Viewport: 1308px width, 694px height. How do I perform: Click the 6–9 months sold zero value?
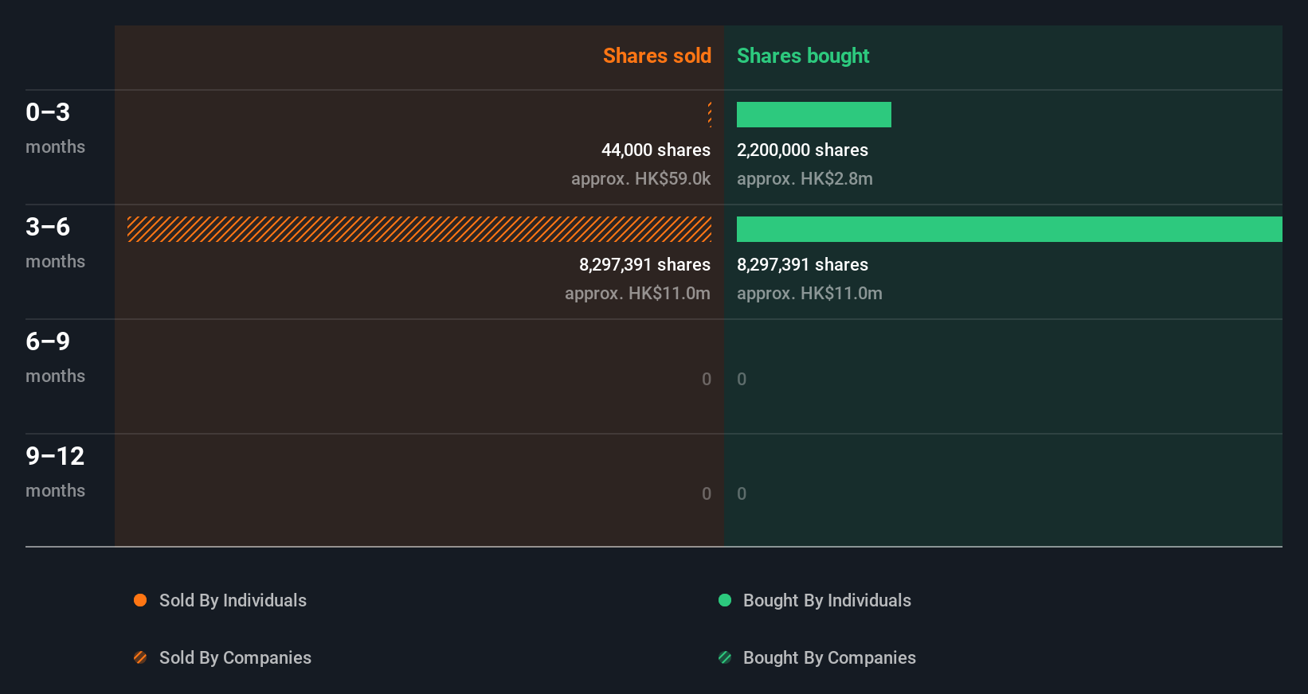707,380
